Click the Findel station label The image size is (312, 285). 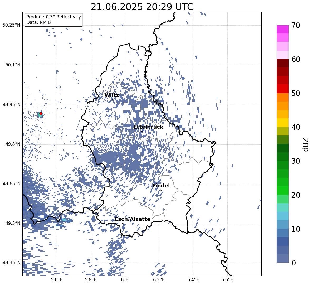[x=161, y=186]
